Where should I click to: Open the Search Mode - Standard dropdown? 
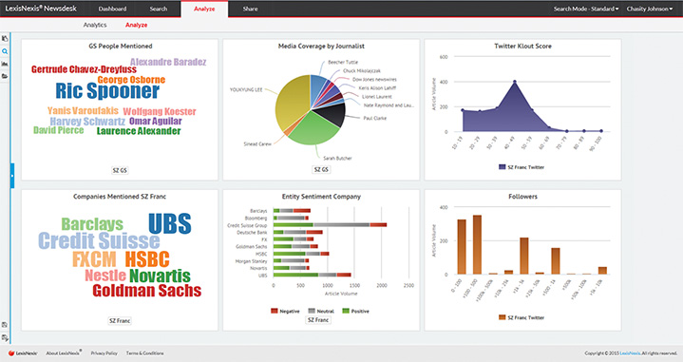[x=586, y=9]
